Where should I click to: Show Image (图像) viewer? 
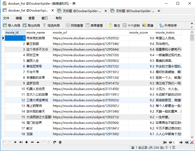coord(148,25)
